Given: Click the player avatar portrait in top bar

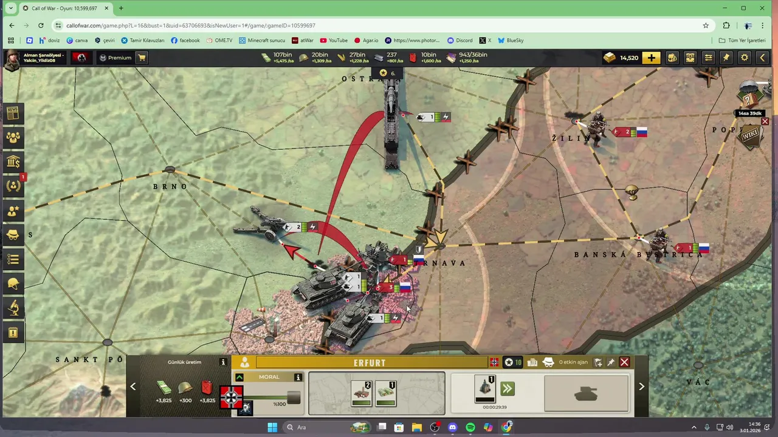Looking at the screenshot, I should pos(11,59).
